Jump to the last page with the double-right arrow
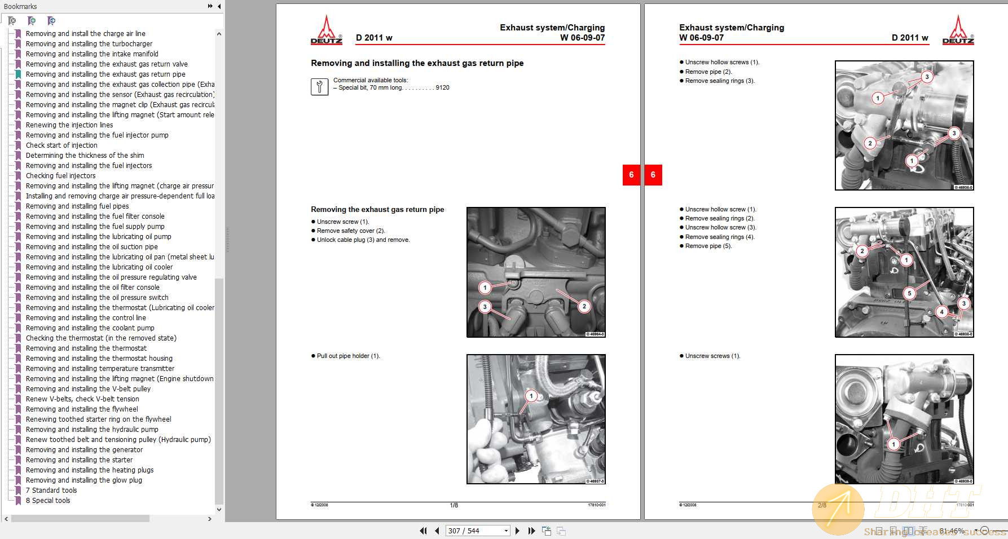 pos(531,531)
